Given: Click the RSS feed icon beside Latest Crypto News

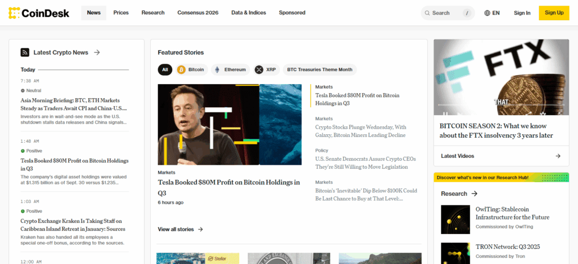Looking at the screenshot, I should tap(25, 52).
